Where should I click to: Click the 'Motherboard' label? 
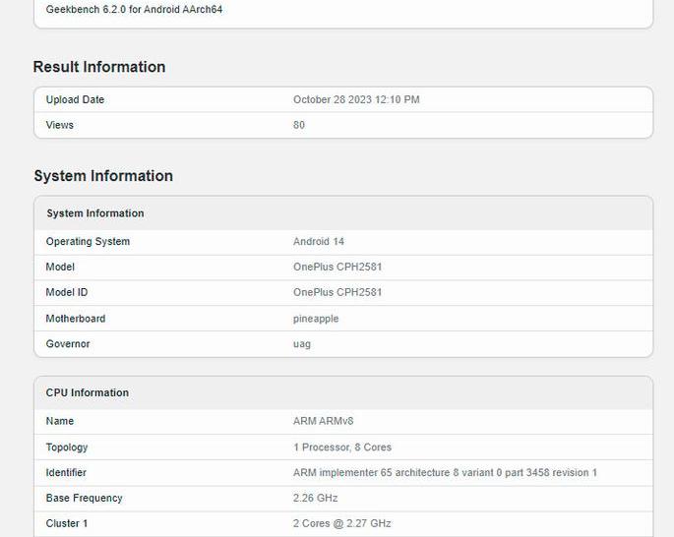coord(76,319)
